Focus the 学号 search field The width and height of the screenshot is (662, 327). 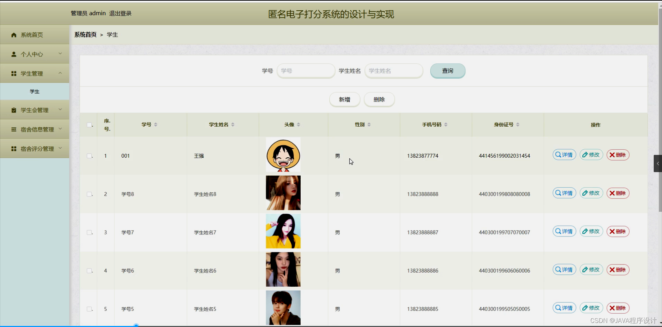click(306, 71)
